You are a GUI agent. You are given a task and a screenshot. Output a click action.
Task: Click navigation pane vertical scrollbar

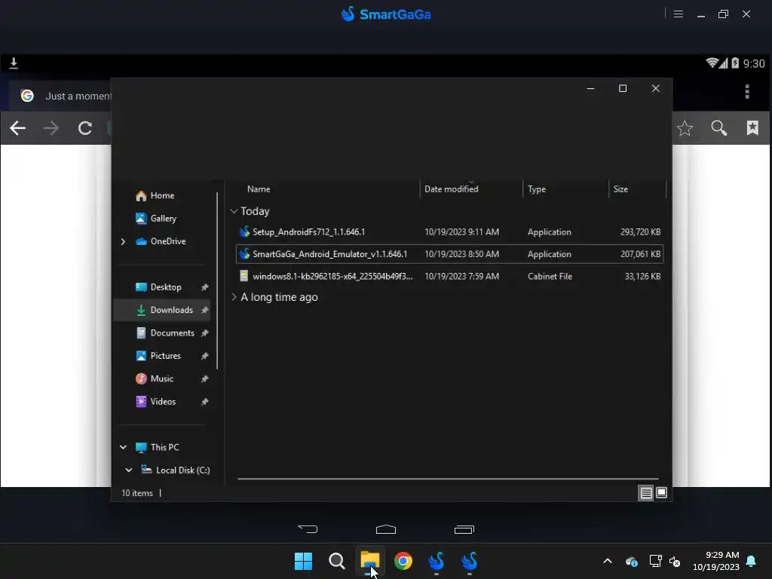[217, 280]
